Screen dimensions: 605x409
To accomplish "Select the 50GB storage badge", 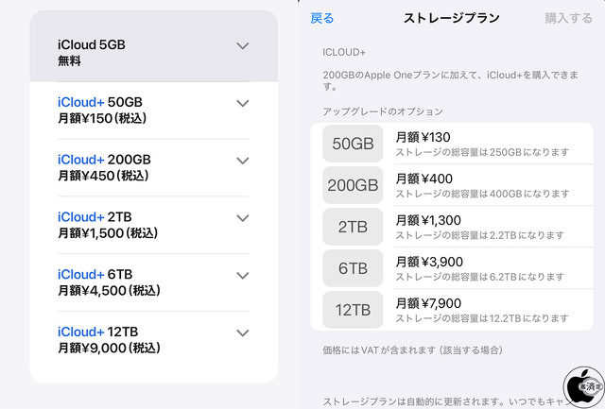I will point(353,145).
